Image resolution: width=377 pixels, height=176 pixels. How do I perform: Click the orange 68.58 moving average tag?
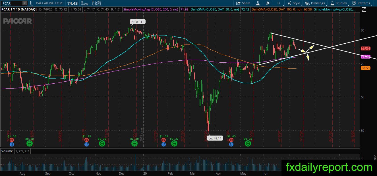click(365, 68)
